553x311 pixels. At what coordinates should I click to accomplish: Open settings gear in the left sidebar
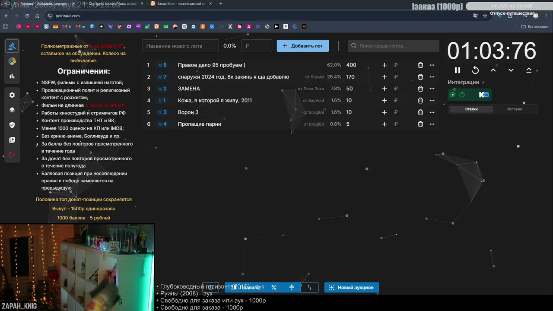(12, 95)
